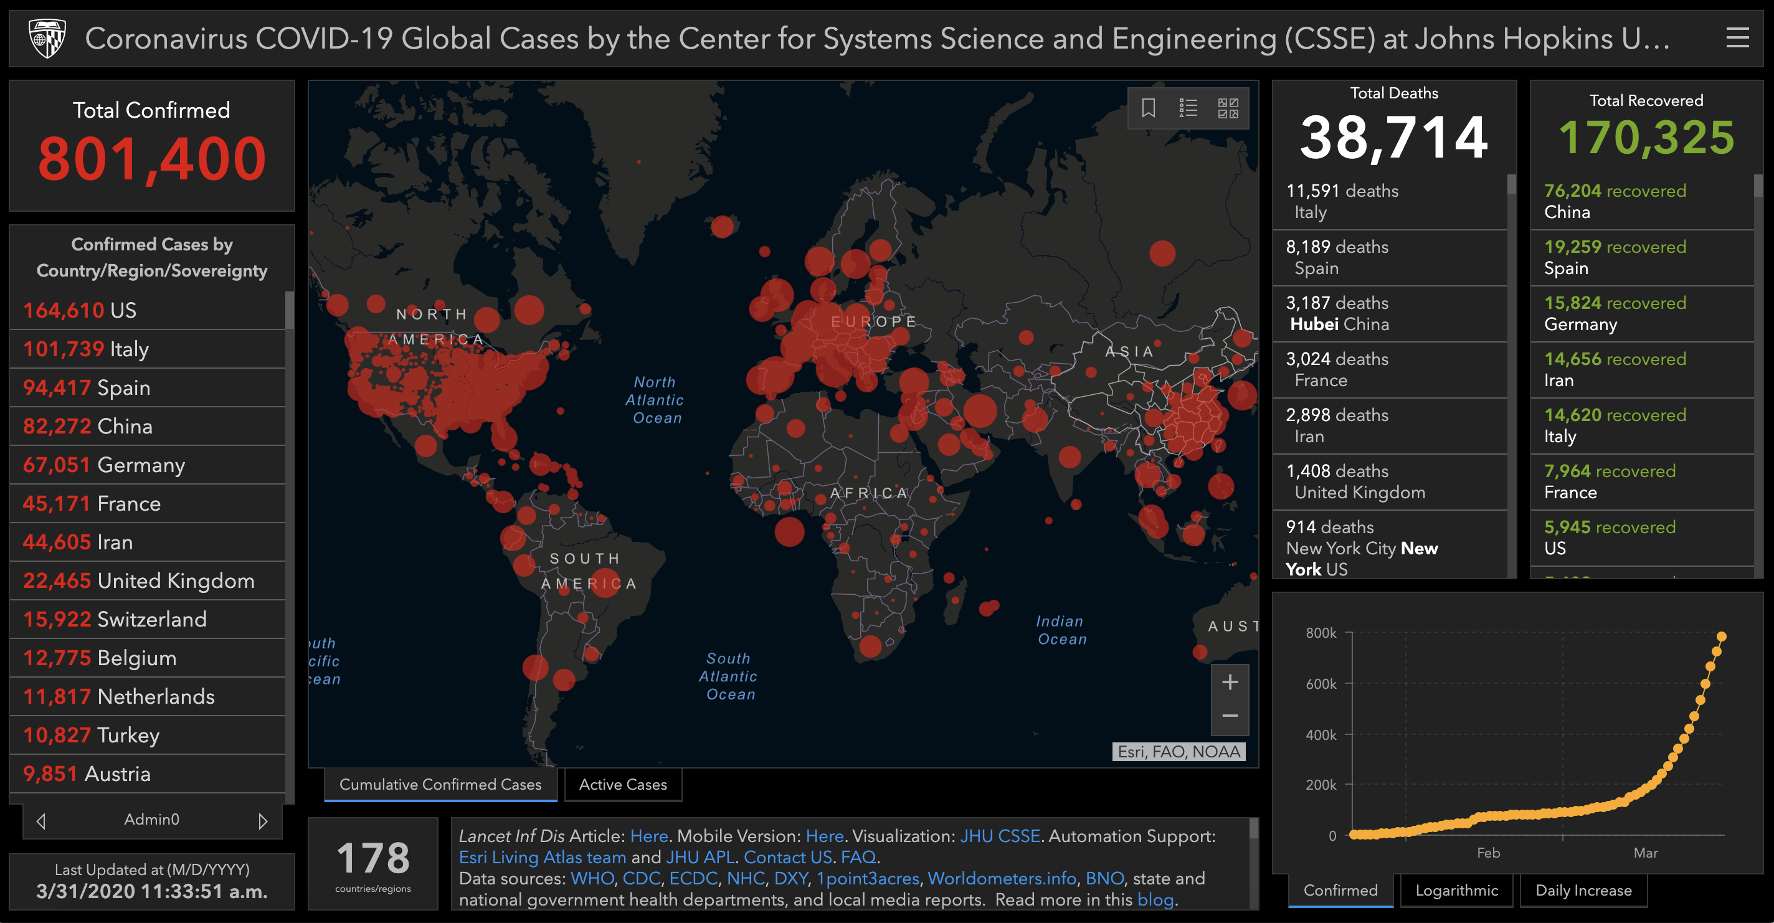Viewport: 1774px width, 923px height.
Task: Open the hamburger menu in the header
Action: point(1737,38)
